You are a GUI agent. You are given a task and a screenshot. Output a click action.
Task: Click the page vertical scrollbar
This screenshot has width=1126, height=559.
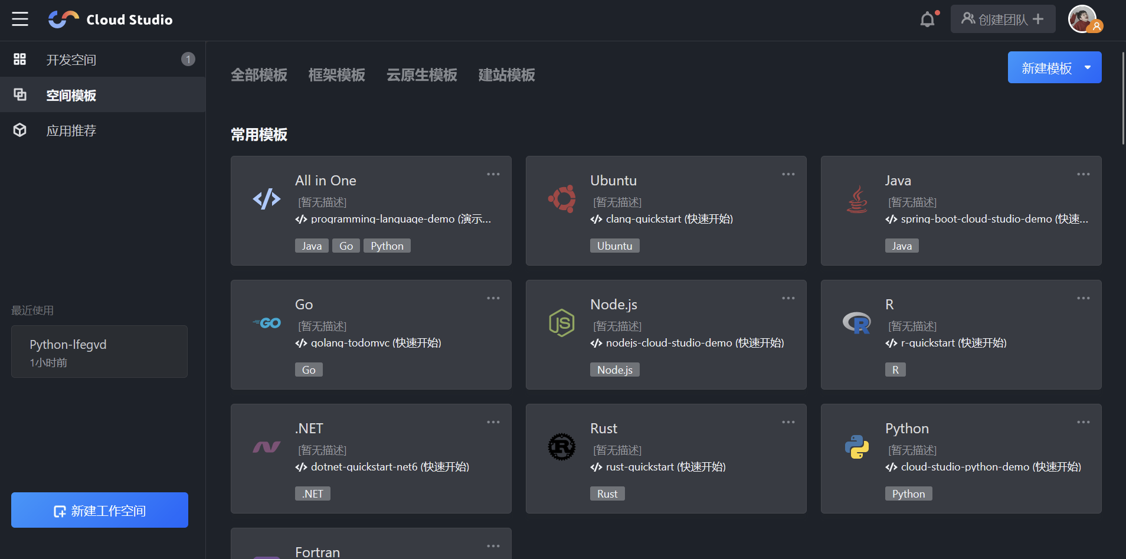coord(1123,98)
